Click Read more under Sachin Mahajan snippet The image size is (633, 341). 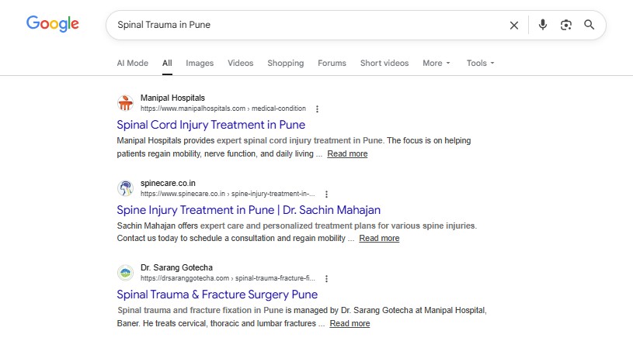pyautogui.click(x=379, y=239)
